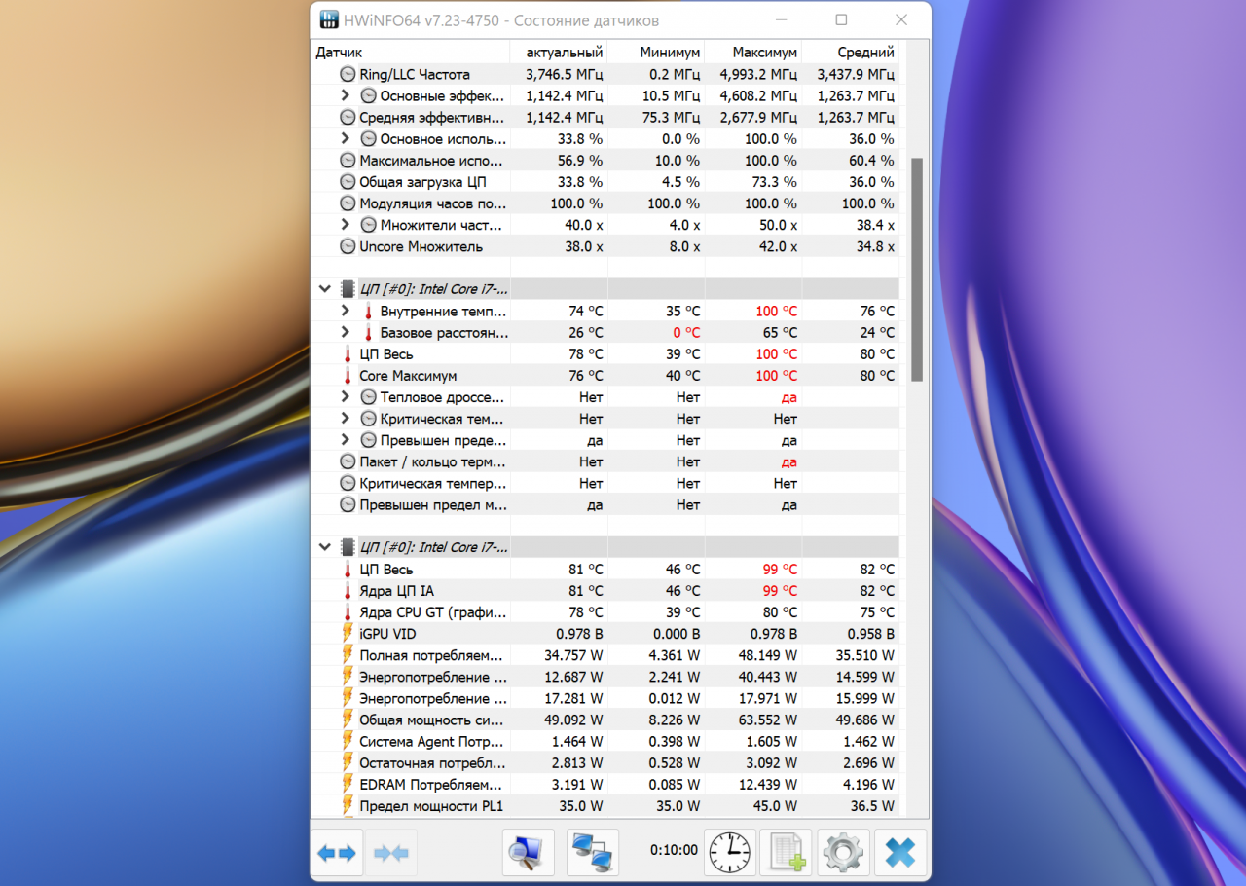Close sensors with the blue X button
This screenshot has width=1246, height=886.
pos(900,853)
